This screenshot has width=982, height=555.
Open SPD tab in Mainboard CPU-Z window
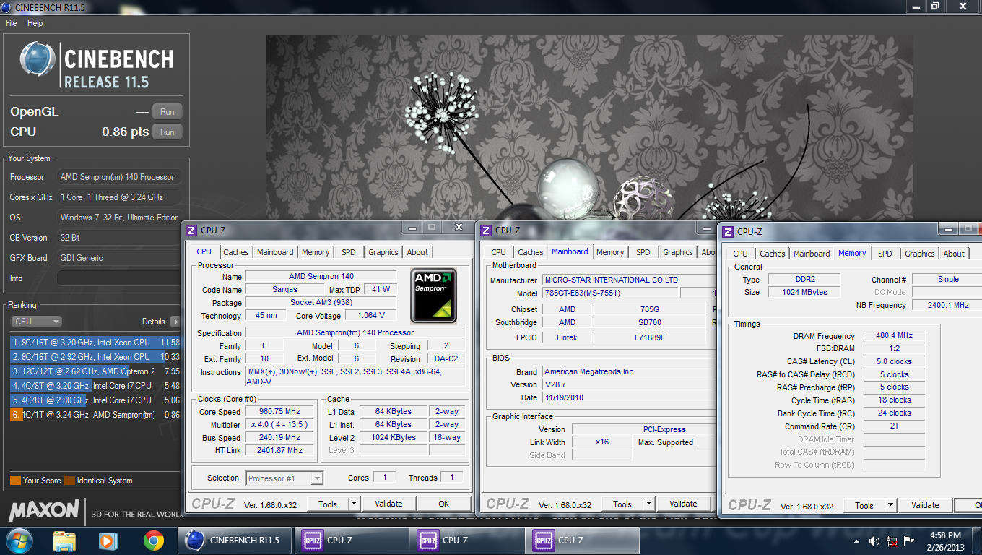tap(643, 252)
